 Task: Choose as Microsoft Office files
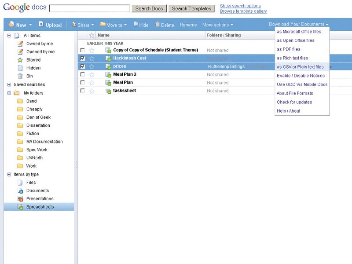point(299,32)
